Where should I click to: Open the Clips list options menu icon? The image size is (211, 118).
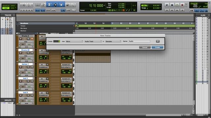point(209,15)
